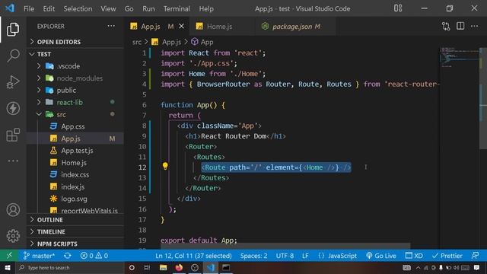Open logo.svg in the file tree
Screen dimensions: 487x274
click(75, 199)
